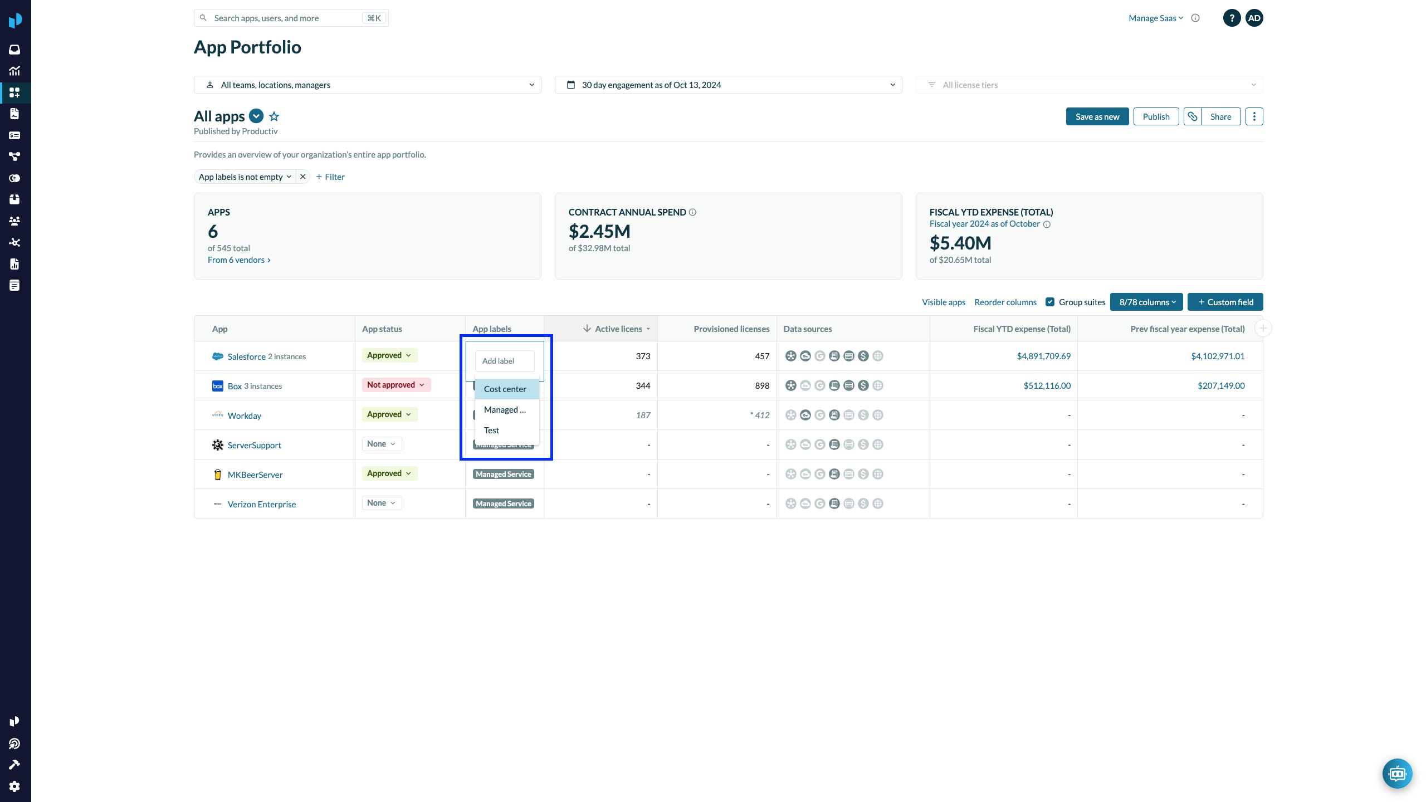This screenshot has height=802, width=1426.
Task: Open the settings gear in sidebar
Action: coord(14,786)
